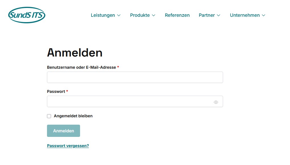Expand the Unternehmen dropdown menu
Image resolution: width=290 pixels, height=165 pixels.
point(244,15)
